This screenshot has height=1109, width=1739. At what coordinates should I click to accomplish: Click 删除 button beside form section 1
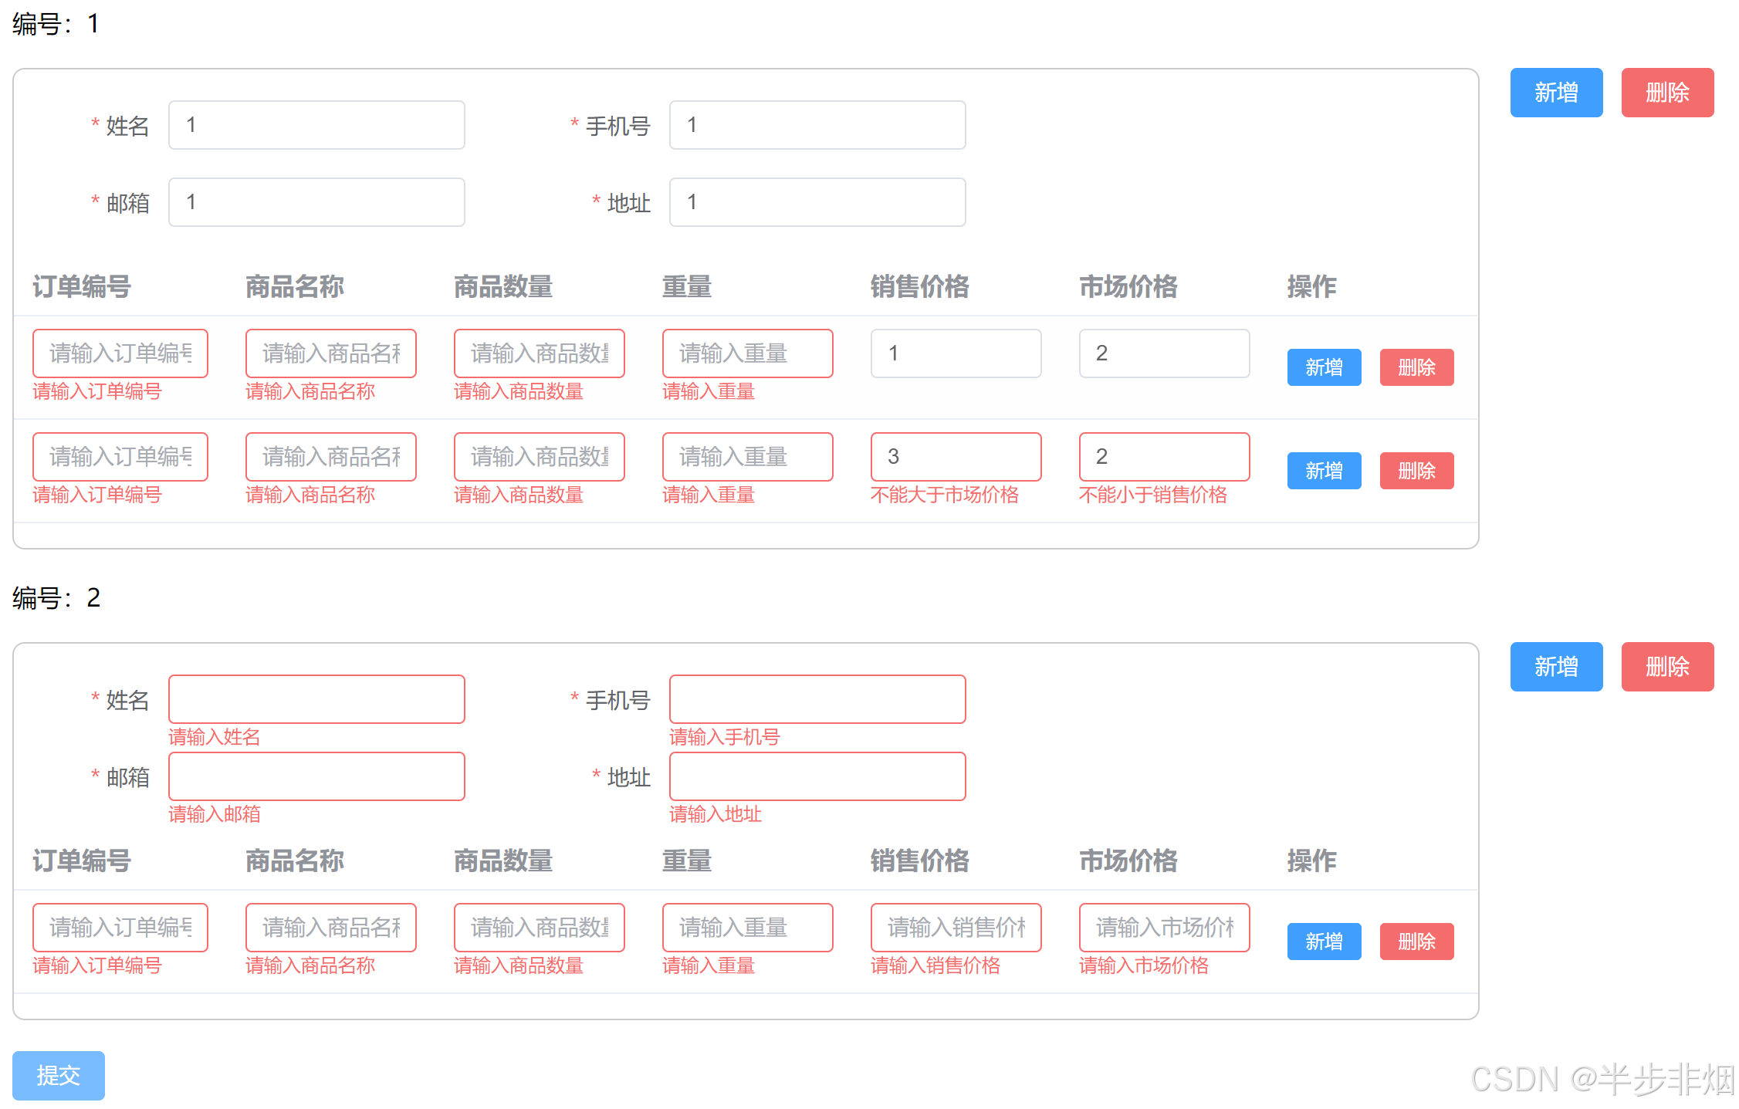[1666, 93]
